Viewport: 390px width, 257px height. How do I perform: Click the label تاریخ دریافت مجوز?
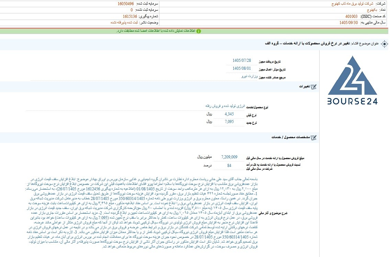(x=270, y=62)
